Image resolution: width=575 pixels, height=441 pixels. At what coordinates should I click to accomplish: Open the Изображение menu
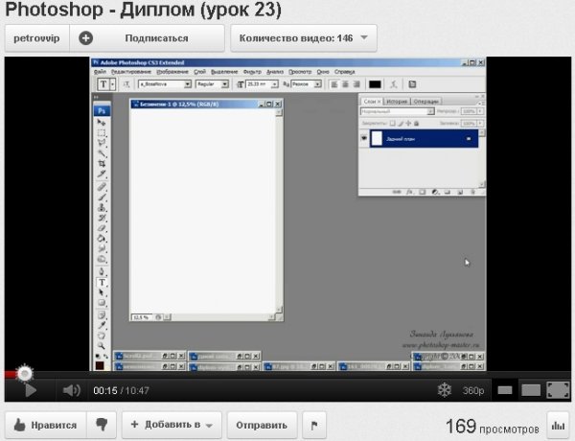[x=172, y=72]
